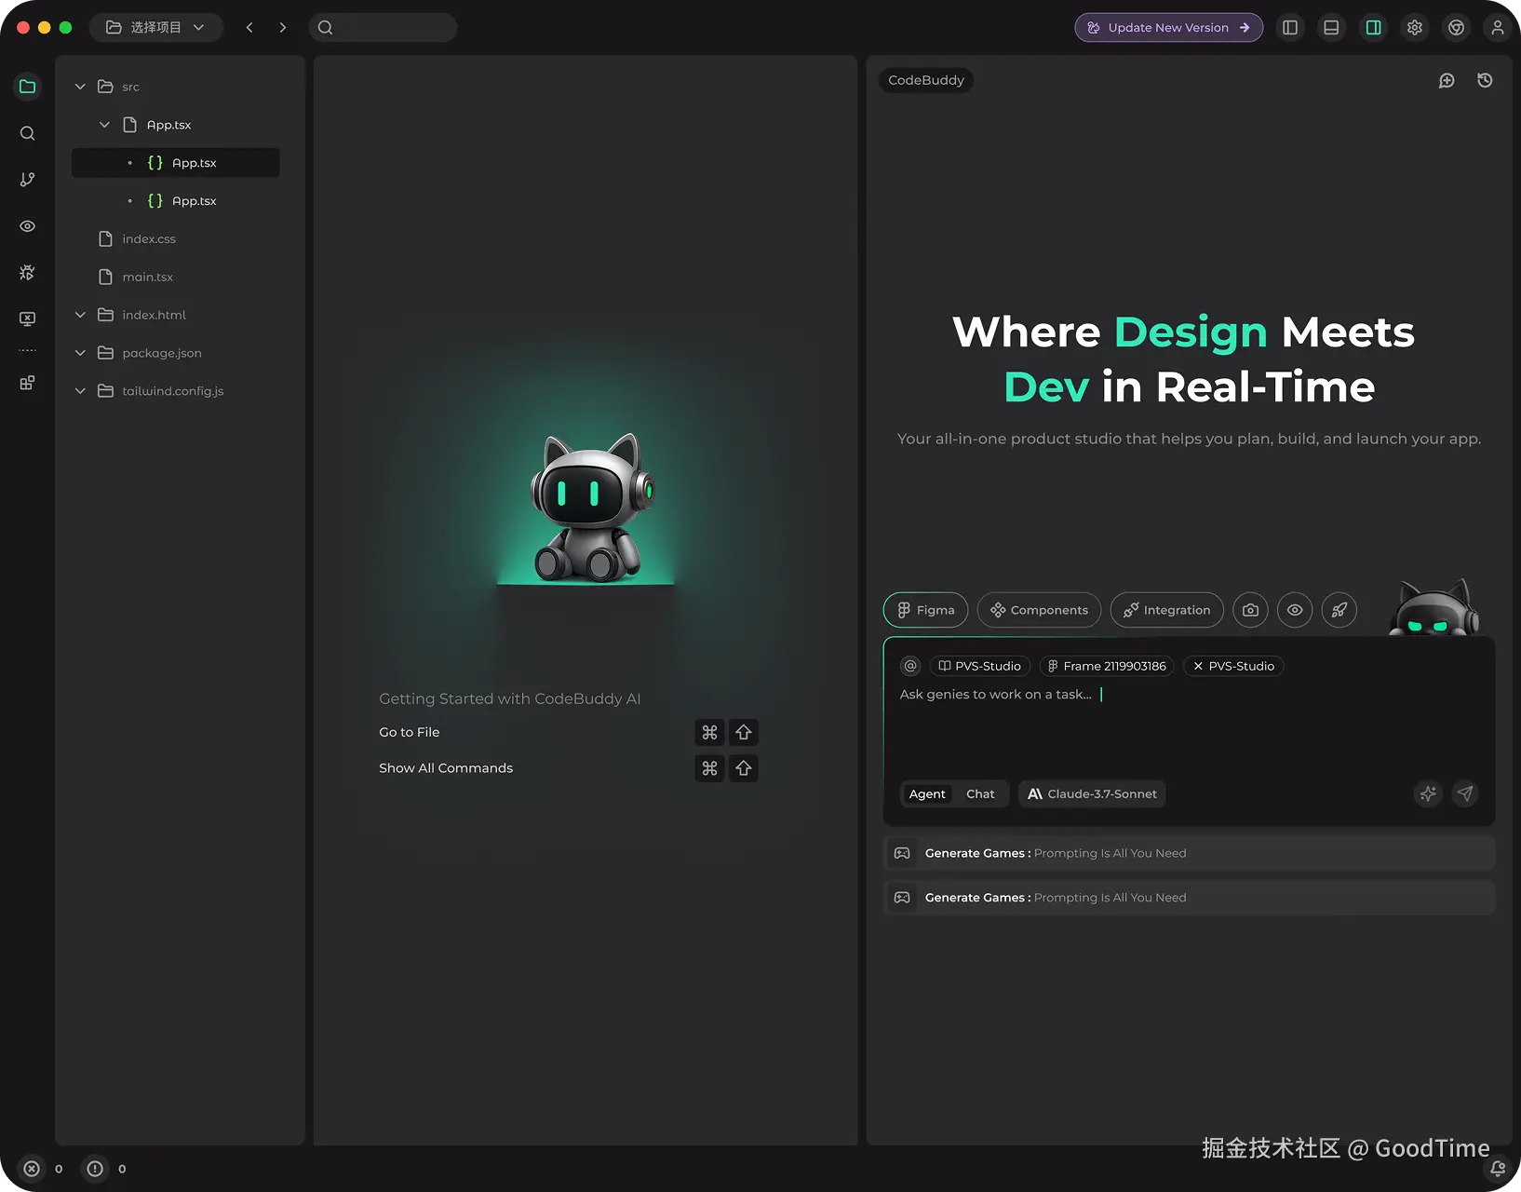The width and height of the screenshot is (1521, 1192).
Task: Navigate forward with the right arrow
Action: 283,28
